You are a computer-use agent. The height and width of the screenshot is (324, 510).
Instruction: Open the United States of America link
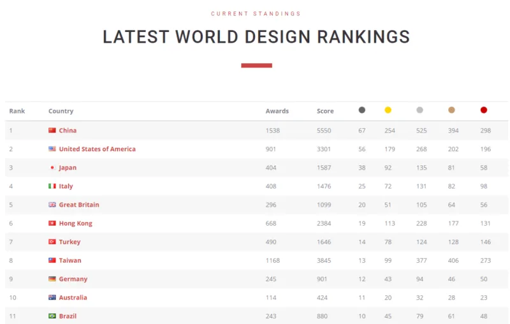point(98,149)
